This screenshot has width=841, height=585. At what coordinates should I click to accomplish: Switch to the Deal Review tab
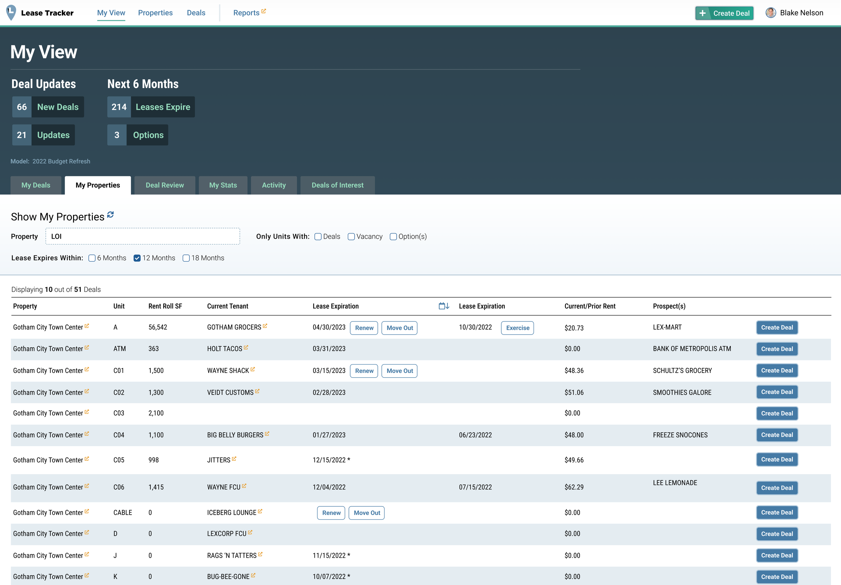tap(164, 185)
